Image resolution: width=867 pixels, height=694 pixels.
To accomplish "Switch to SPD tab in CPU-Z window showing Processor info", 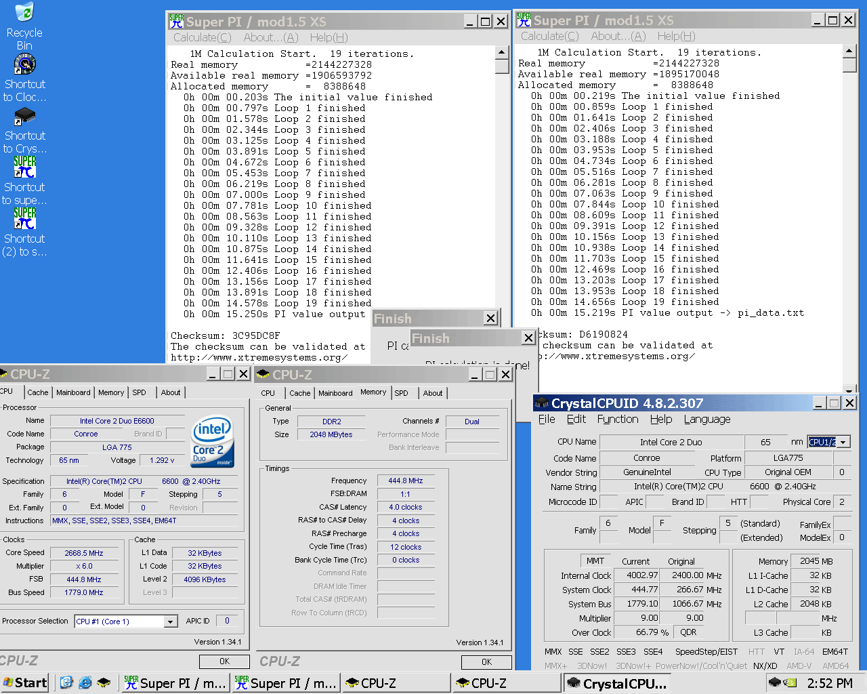I will pos(139,392).
